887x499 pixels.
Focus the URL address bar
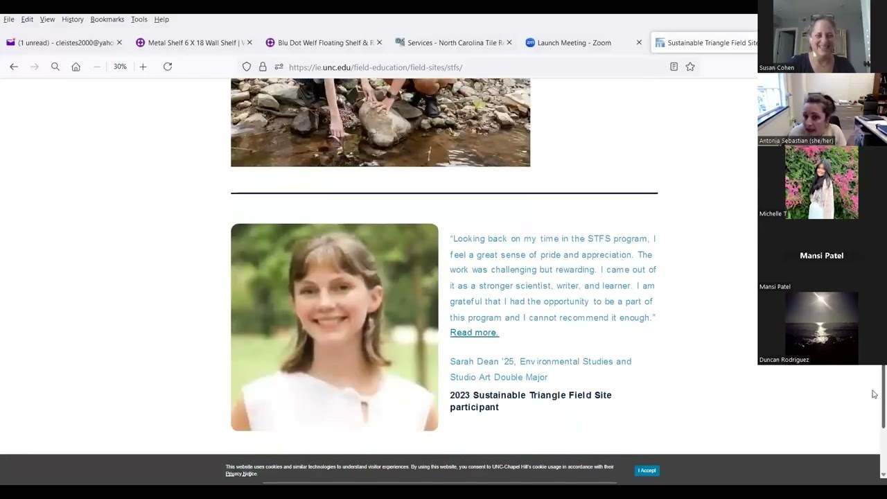click(x=471, y=67)
